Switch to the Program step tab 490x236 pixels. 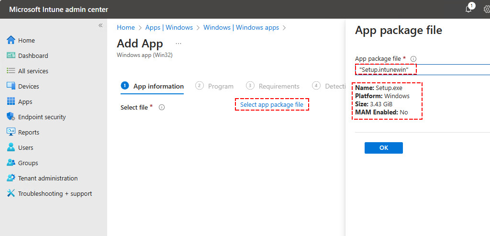214,86
